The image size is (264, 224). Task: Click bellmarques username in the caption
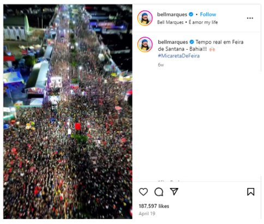[173, 42]
